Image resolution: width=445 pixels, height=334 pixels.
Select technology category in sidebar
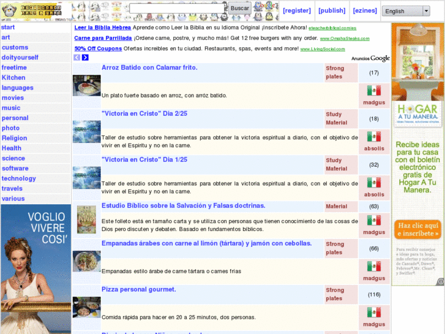pos(19,178)
